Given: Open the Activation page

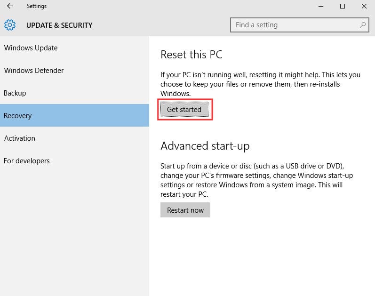Looking at the screenshot, I should 20,138.
